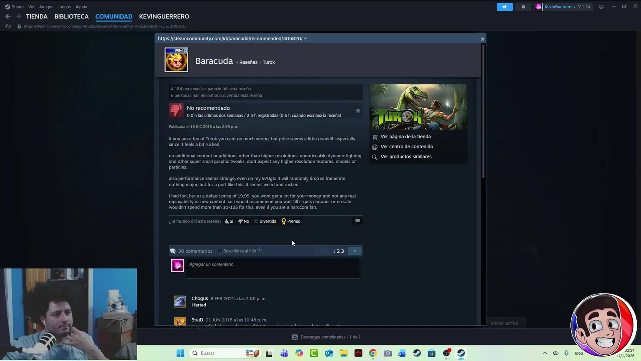The image size is (641, 361).
Task: Open the COMUNIDAD menu
Action: point(114,16)
